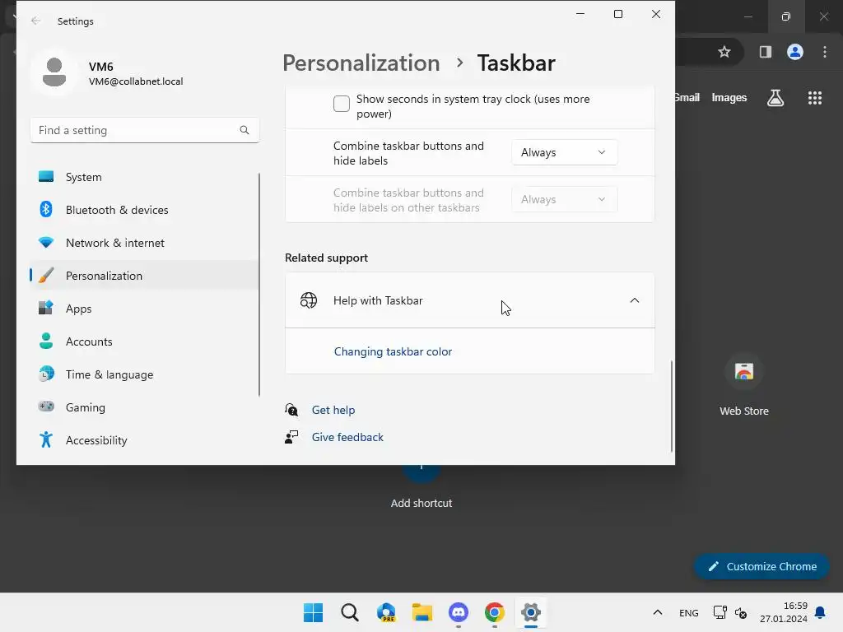Screen dimensions: 843x632
Task: Click Customize Chrome button
Action: click(761, 566)
